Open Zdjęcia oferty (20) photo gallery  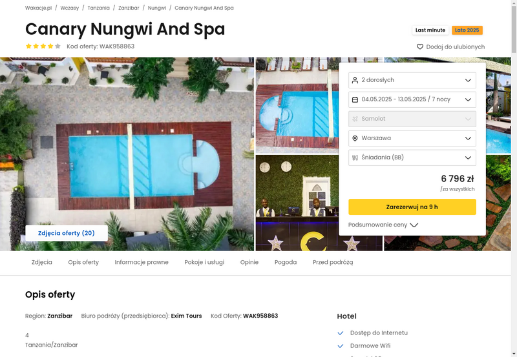coord(67,233)
